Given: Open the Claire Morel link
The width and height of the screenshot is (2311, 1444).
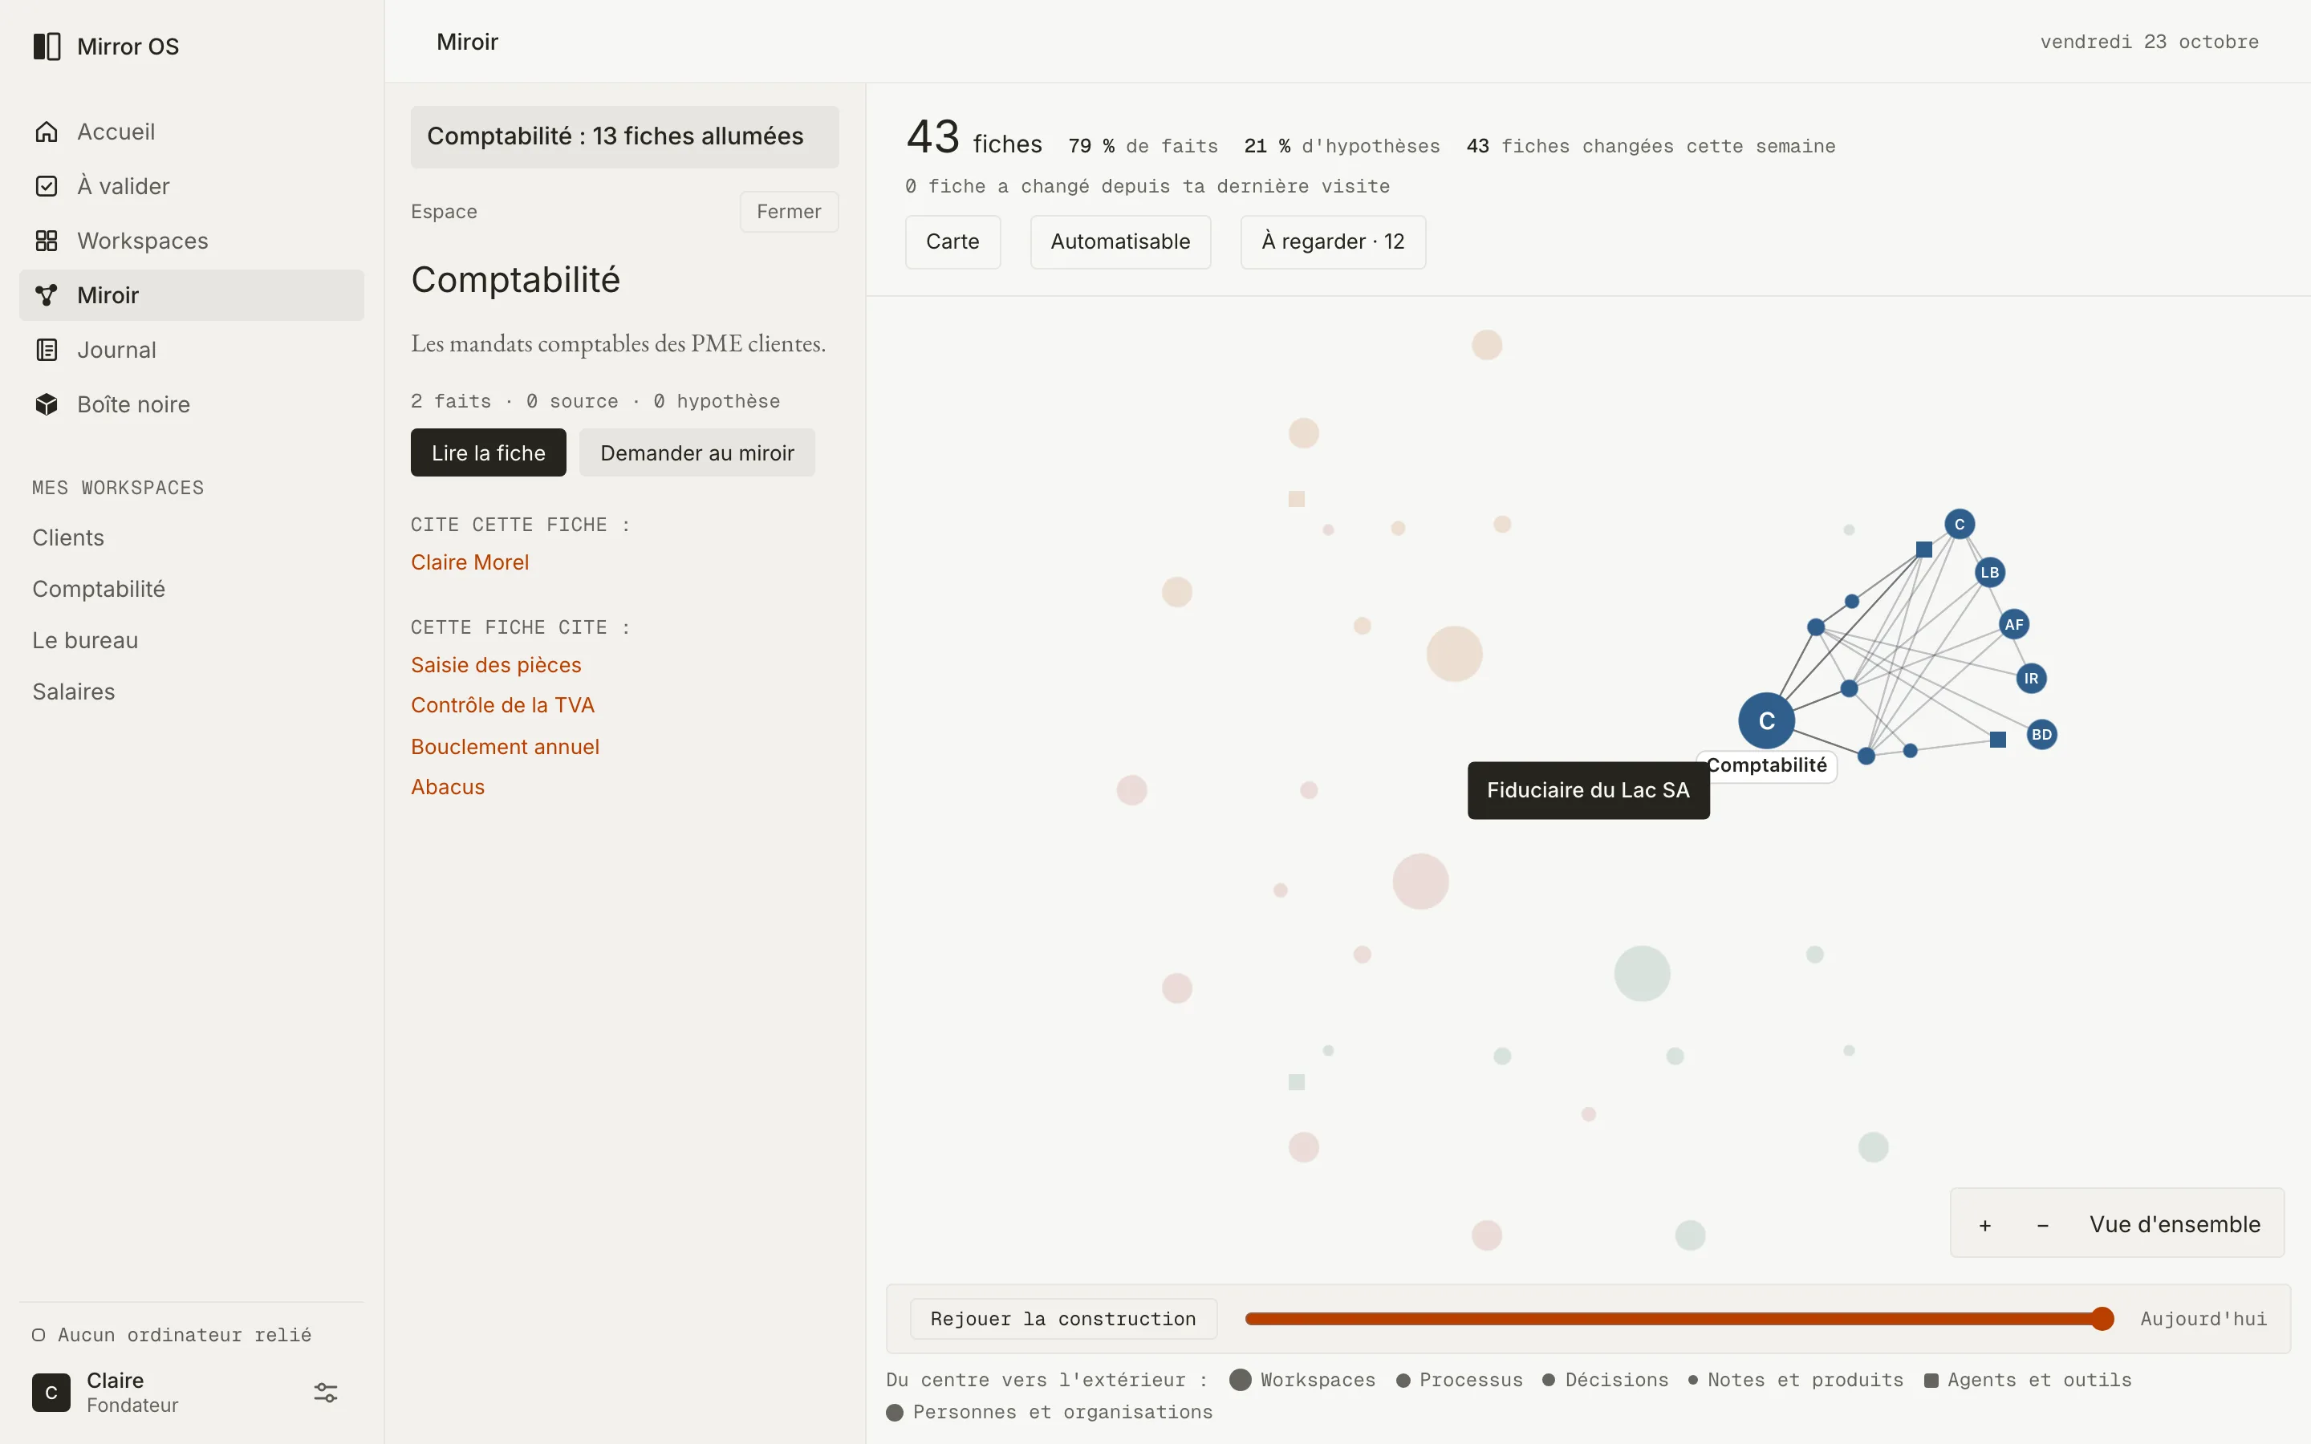Looking at the screenshot, I should pyautogui.click(x=470, y=562).
